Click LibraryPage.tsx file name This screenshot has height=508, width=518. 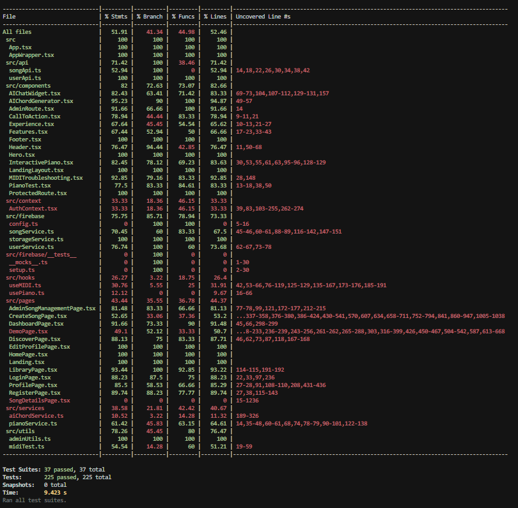coord(33,370)
